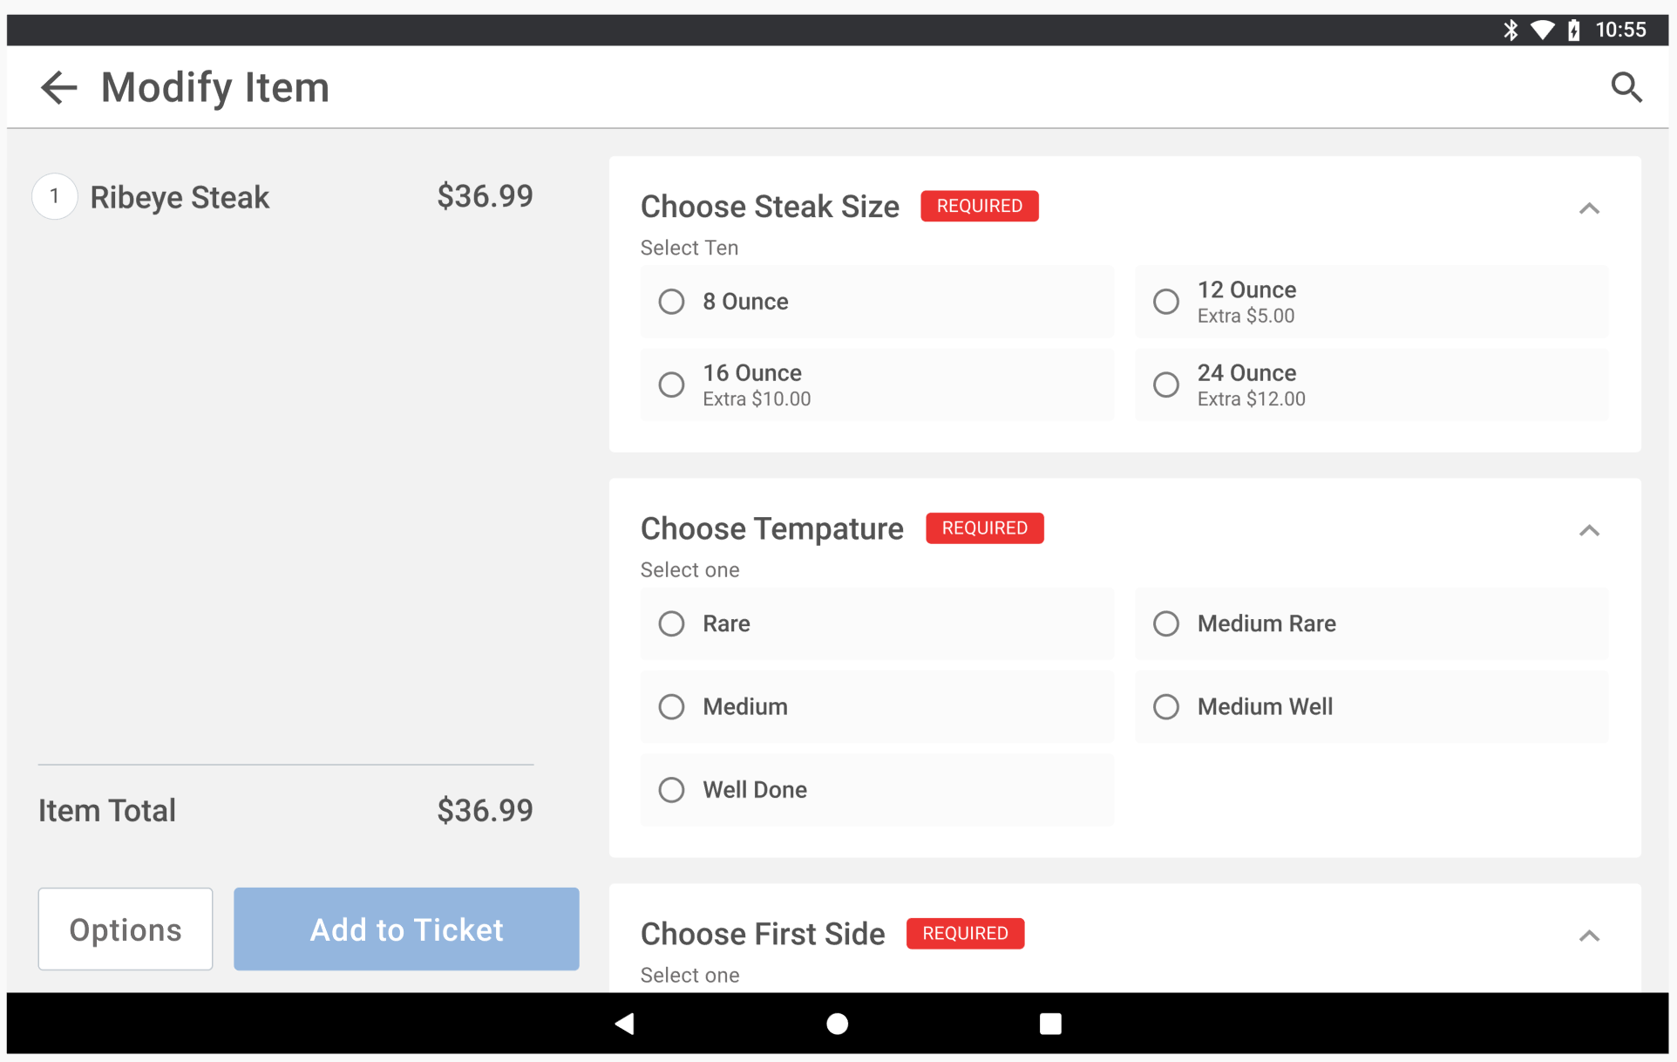Collapse the Choose Steak Size section
This screenshot has height=1062, width=1677.
click(1589, 208)
